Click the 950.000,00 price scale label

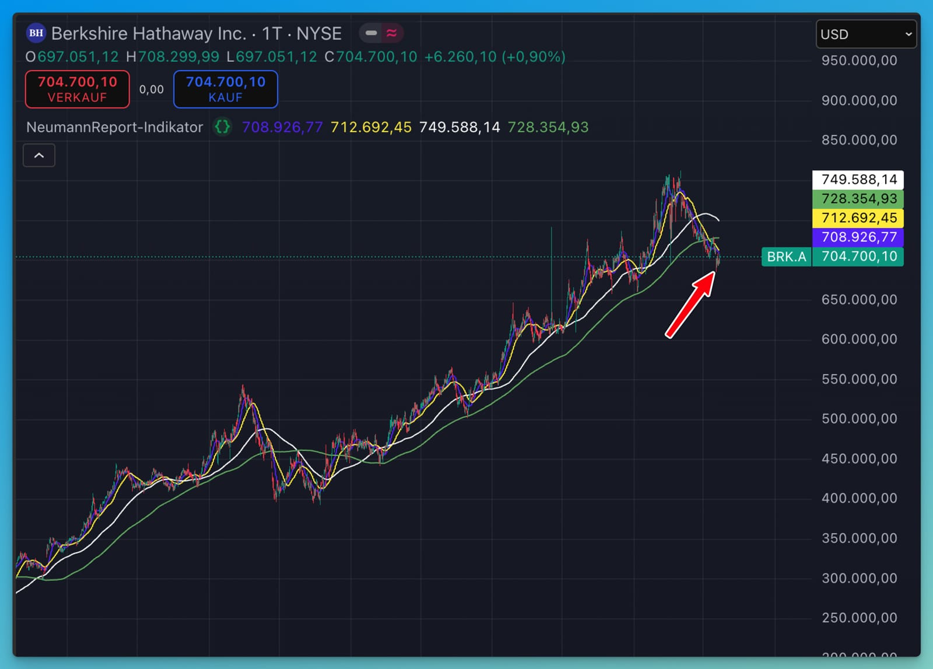tap(859, 61)
